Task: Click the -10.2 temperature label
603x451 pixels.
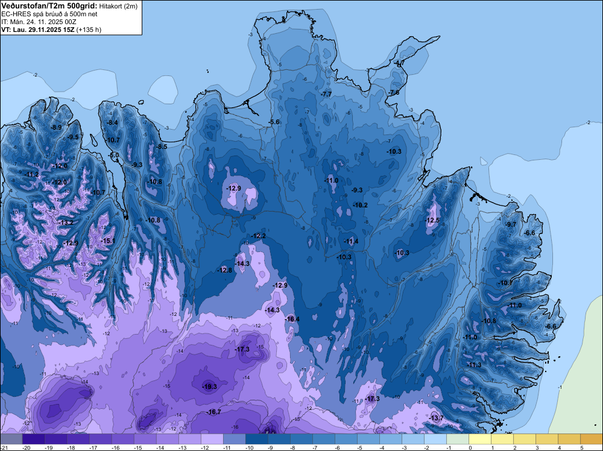Action: 361,205
